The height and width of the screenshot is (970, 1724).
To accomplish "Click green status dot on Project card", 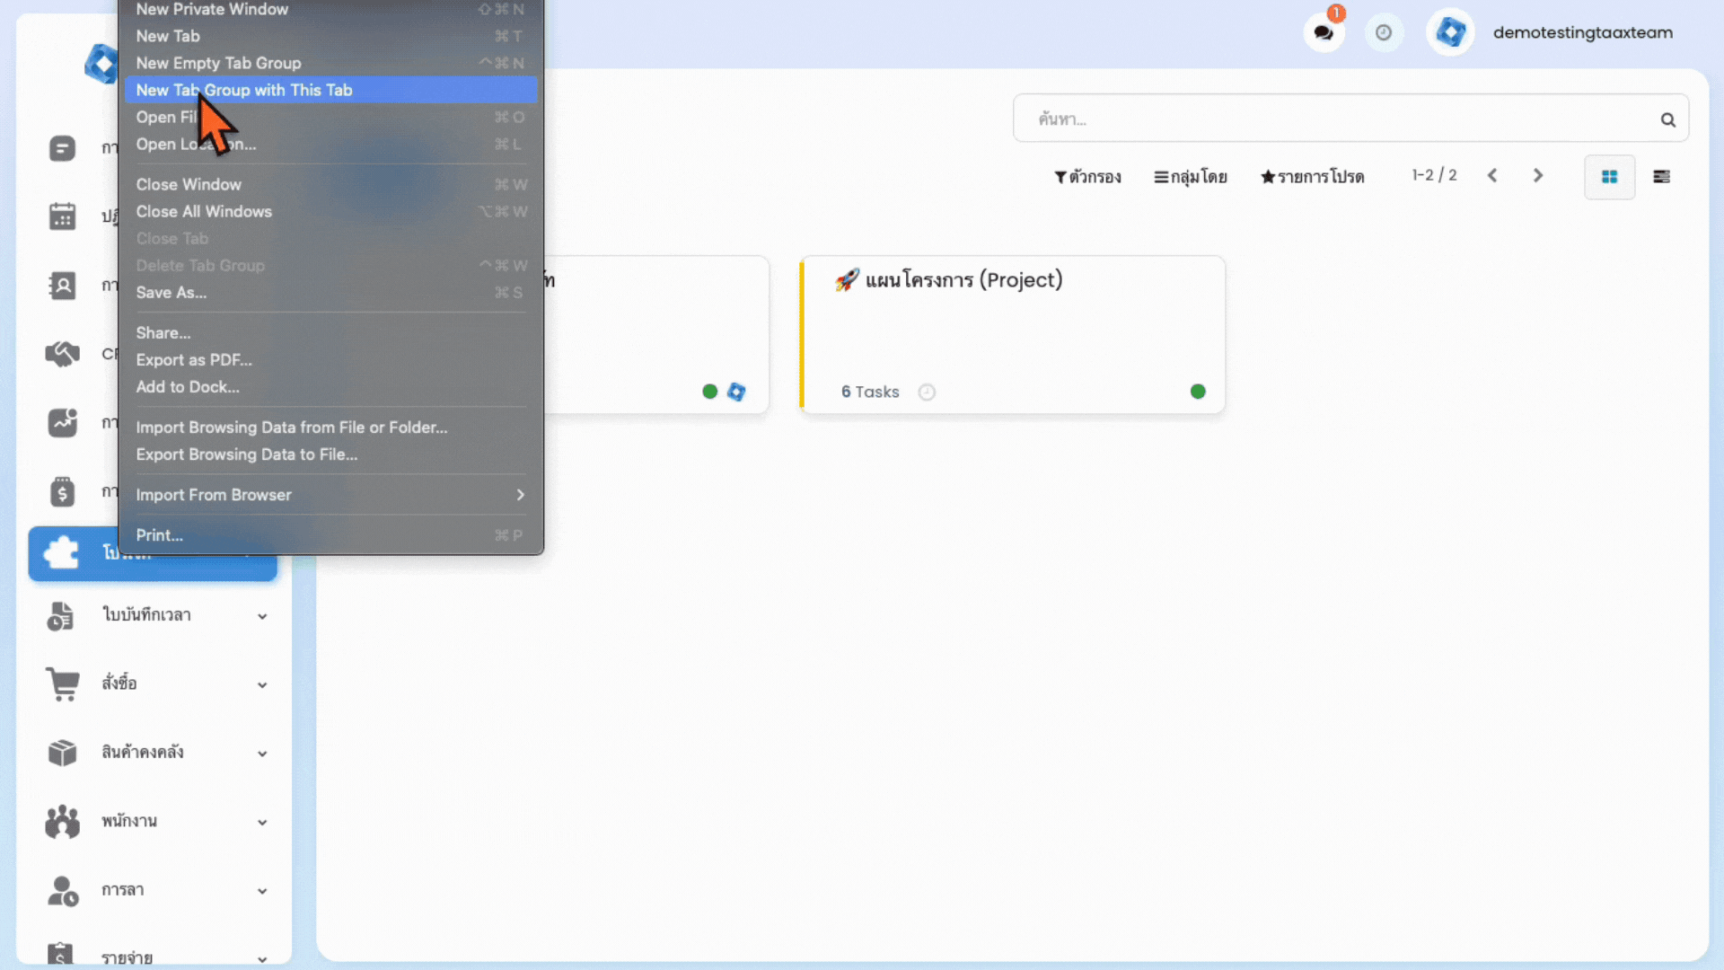I will coord(1198,392).
